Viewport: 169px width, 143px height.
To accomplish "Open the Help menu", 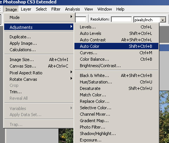I will [120, 9].
